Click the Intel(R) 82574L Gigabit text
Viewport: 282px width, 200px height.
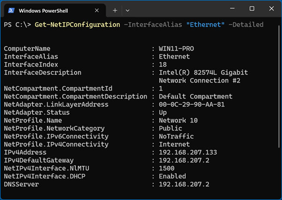204,73
